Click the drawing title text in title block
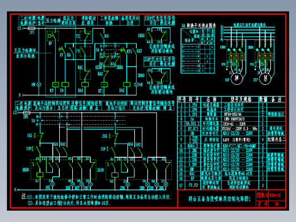Screen dimensions: 296x222 (x=219, y=199)
